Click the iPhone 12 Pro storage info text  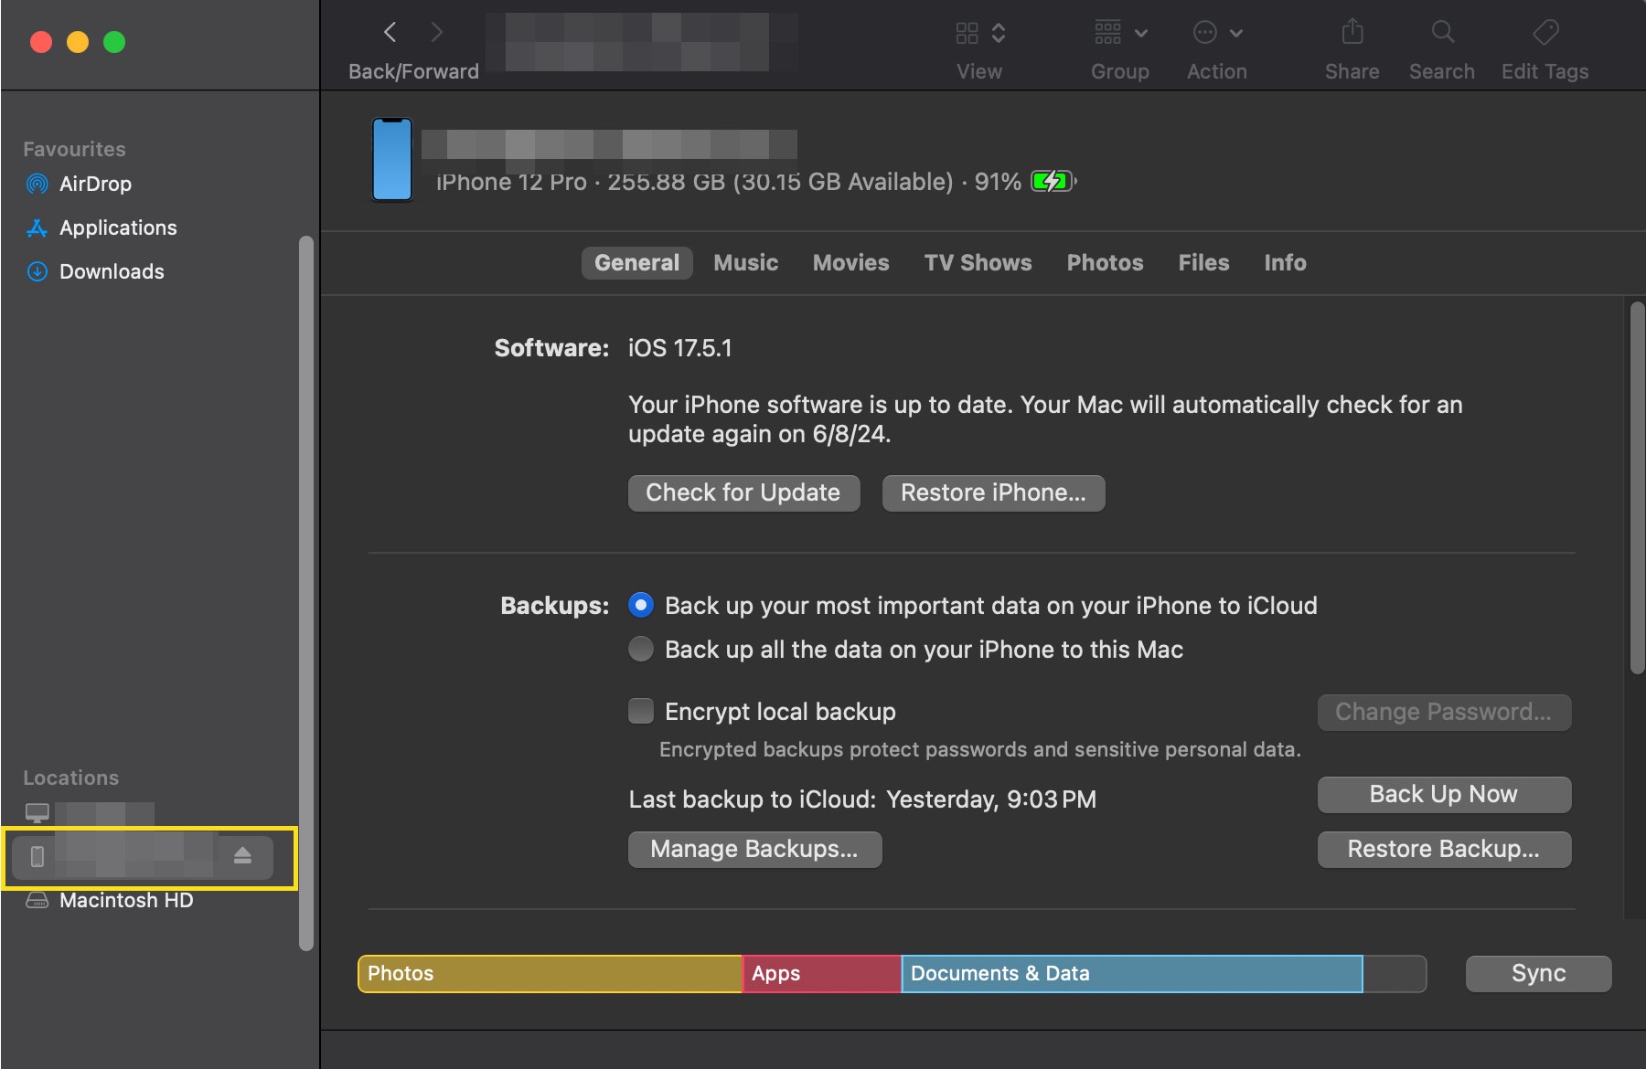tap(729, 182)
